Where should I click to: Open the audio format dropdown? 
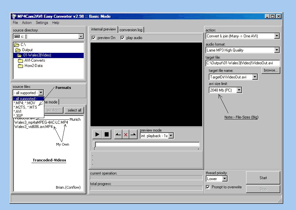coord(277,50)
